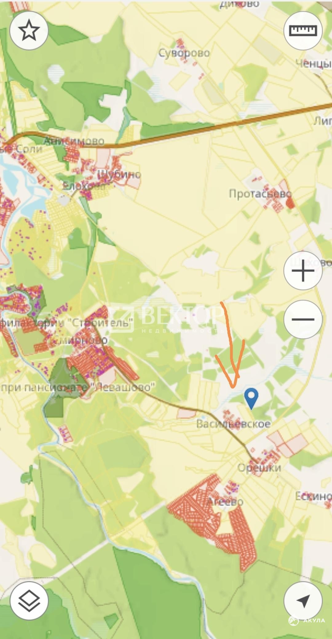This screenshot has height=639, width=332.
Task: Open the map layers selector
Action: pos(29,600)
